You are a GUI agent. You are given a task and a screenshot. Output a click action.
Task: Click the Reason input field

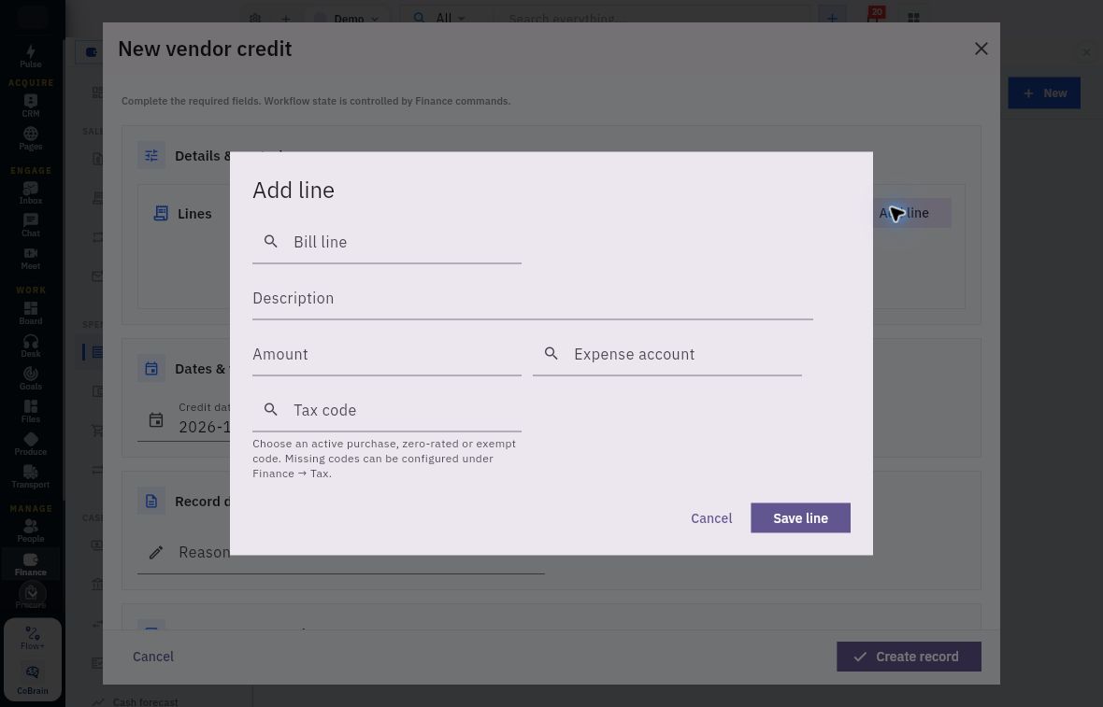click(340, 552)
